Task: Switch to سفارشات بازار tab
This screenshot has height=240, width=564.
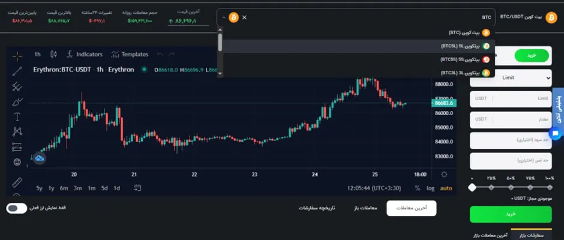Action: [x=531, y=235]
